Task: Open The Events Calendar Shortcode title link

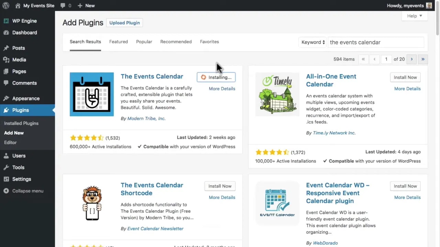Action: click(152, 189)
